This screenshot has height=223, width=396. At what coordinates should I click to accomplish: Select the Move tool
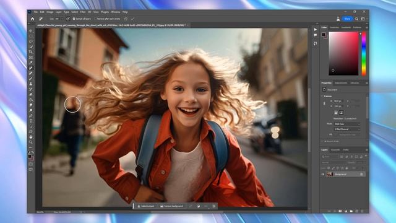click(x=31, y=31)
